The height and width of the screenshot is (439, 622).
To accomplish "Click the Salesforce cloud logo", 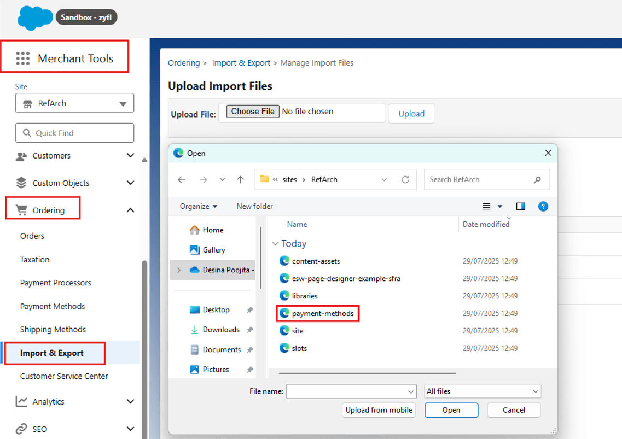I will [35, 18].
